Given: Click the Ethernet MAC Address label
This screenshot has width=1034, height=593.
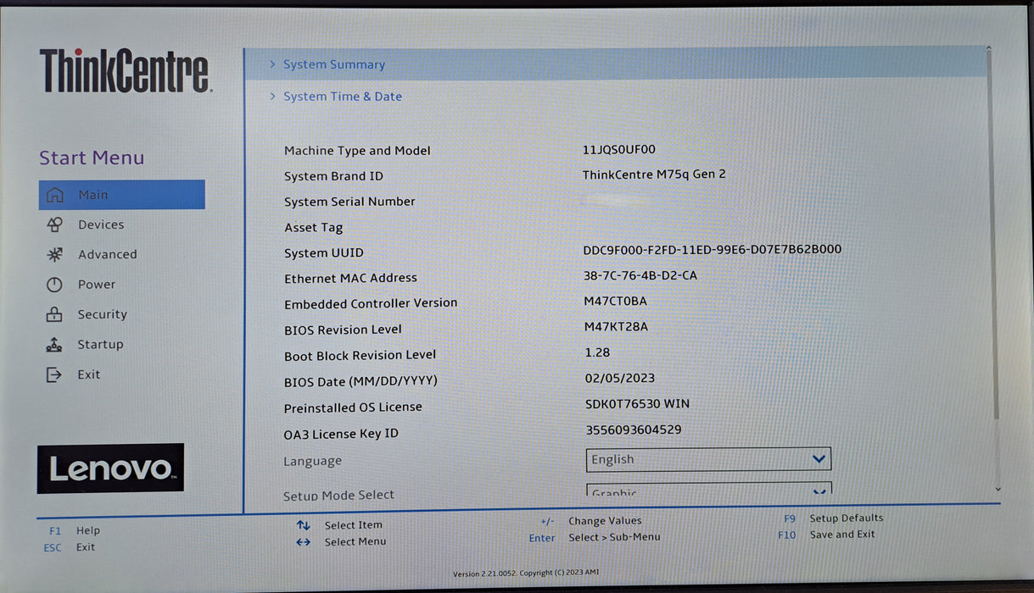Looking at the screenshot, I should (350, 278).
